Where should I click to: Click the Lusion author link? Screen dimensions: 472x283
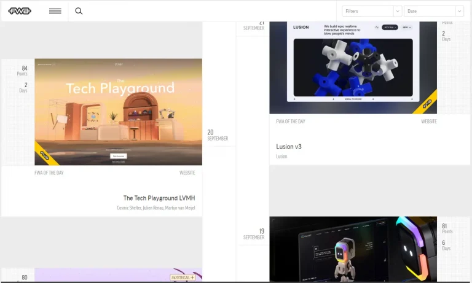(x=281, y=157)
